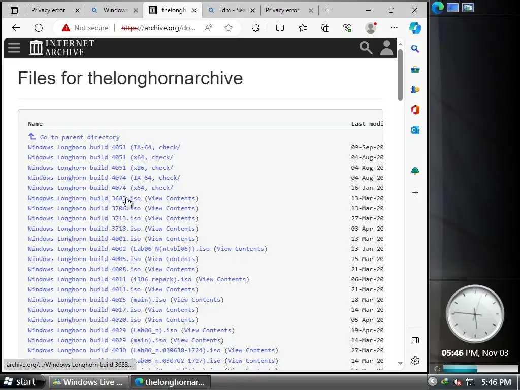Open the browser profile avatar
Viewport: 520px width, 390px height.
click(x=371, y=28)
